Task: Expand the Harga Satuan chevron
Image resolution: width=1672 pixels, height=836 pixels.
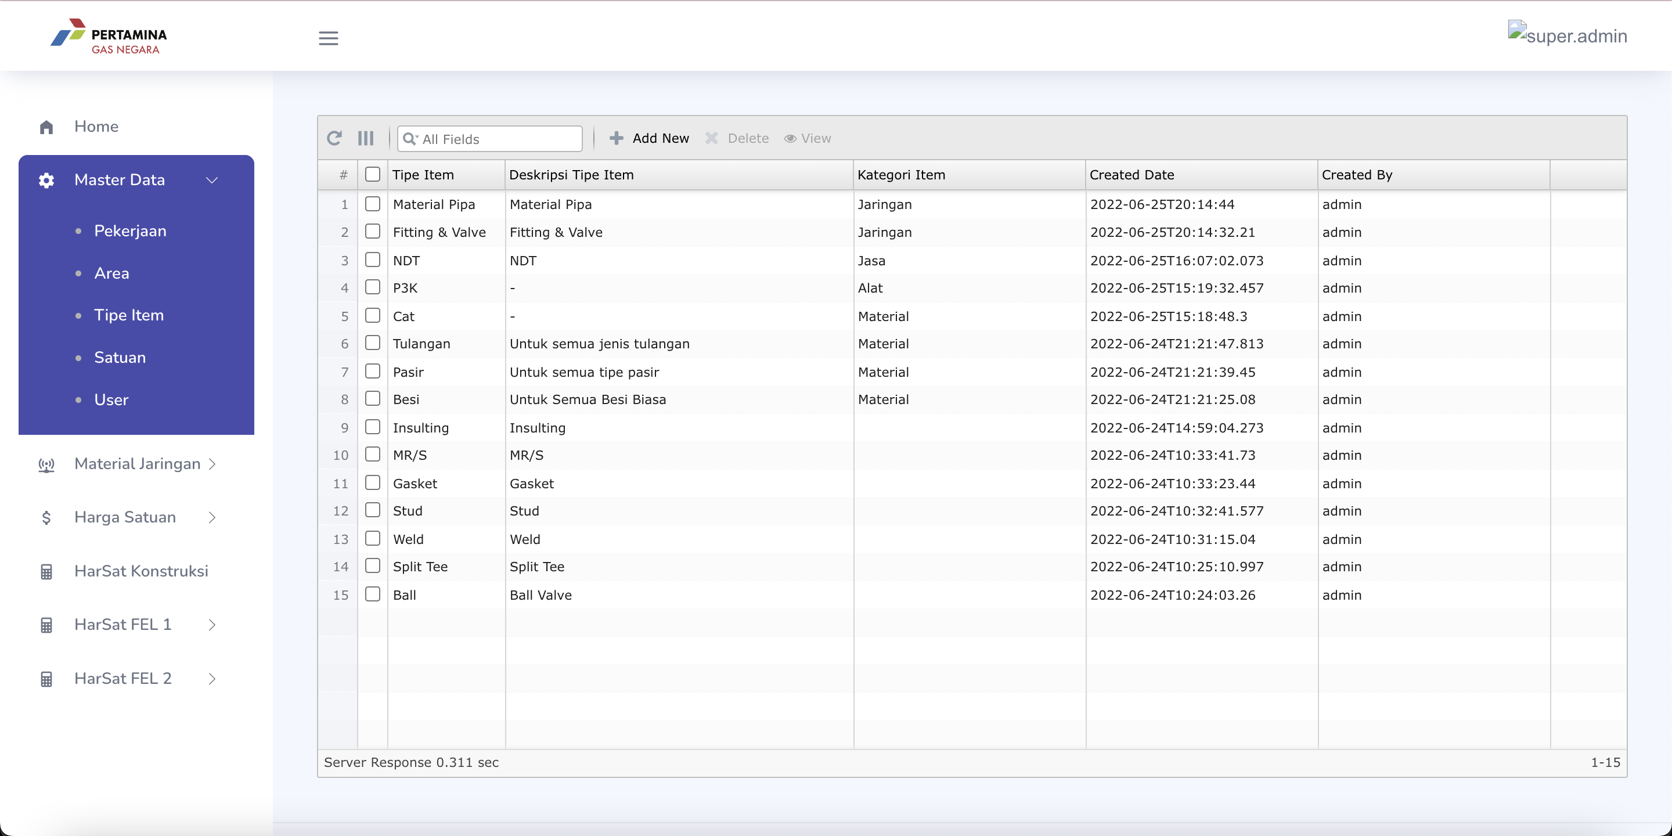Action: 211,517
